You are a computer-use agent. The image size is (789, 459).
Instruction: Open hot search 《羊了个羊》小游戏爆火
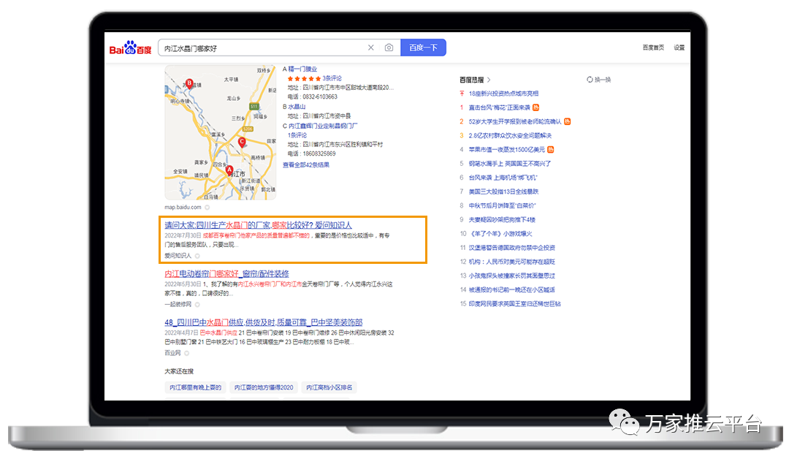(500, 234)
